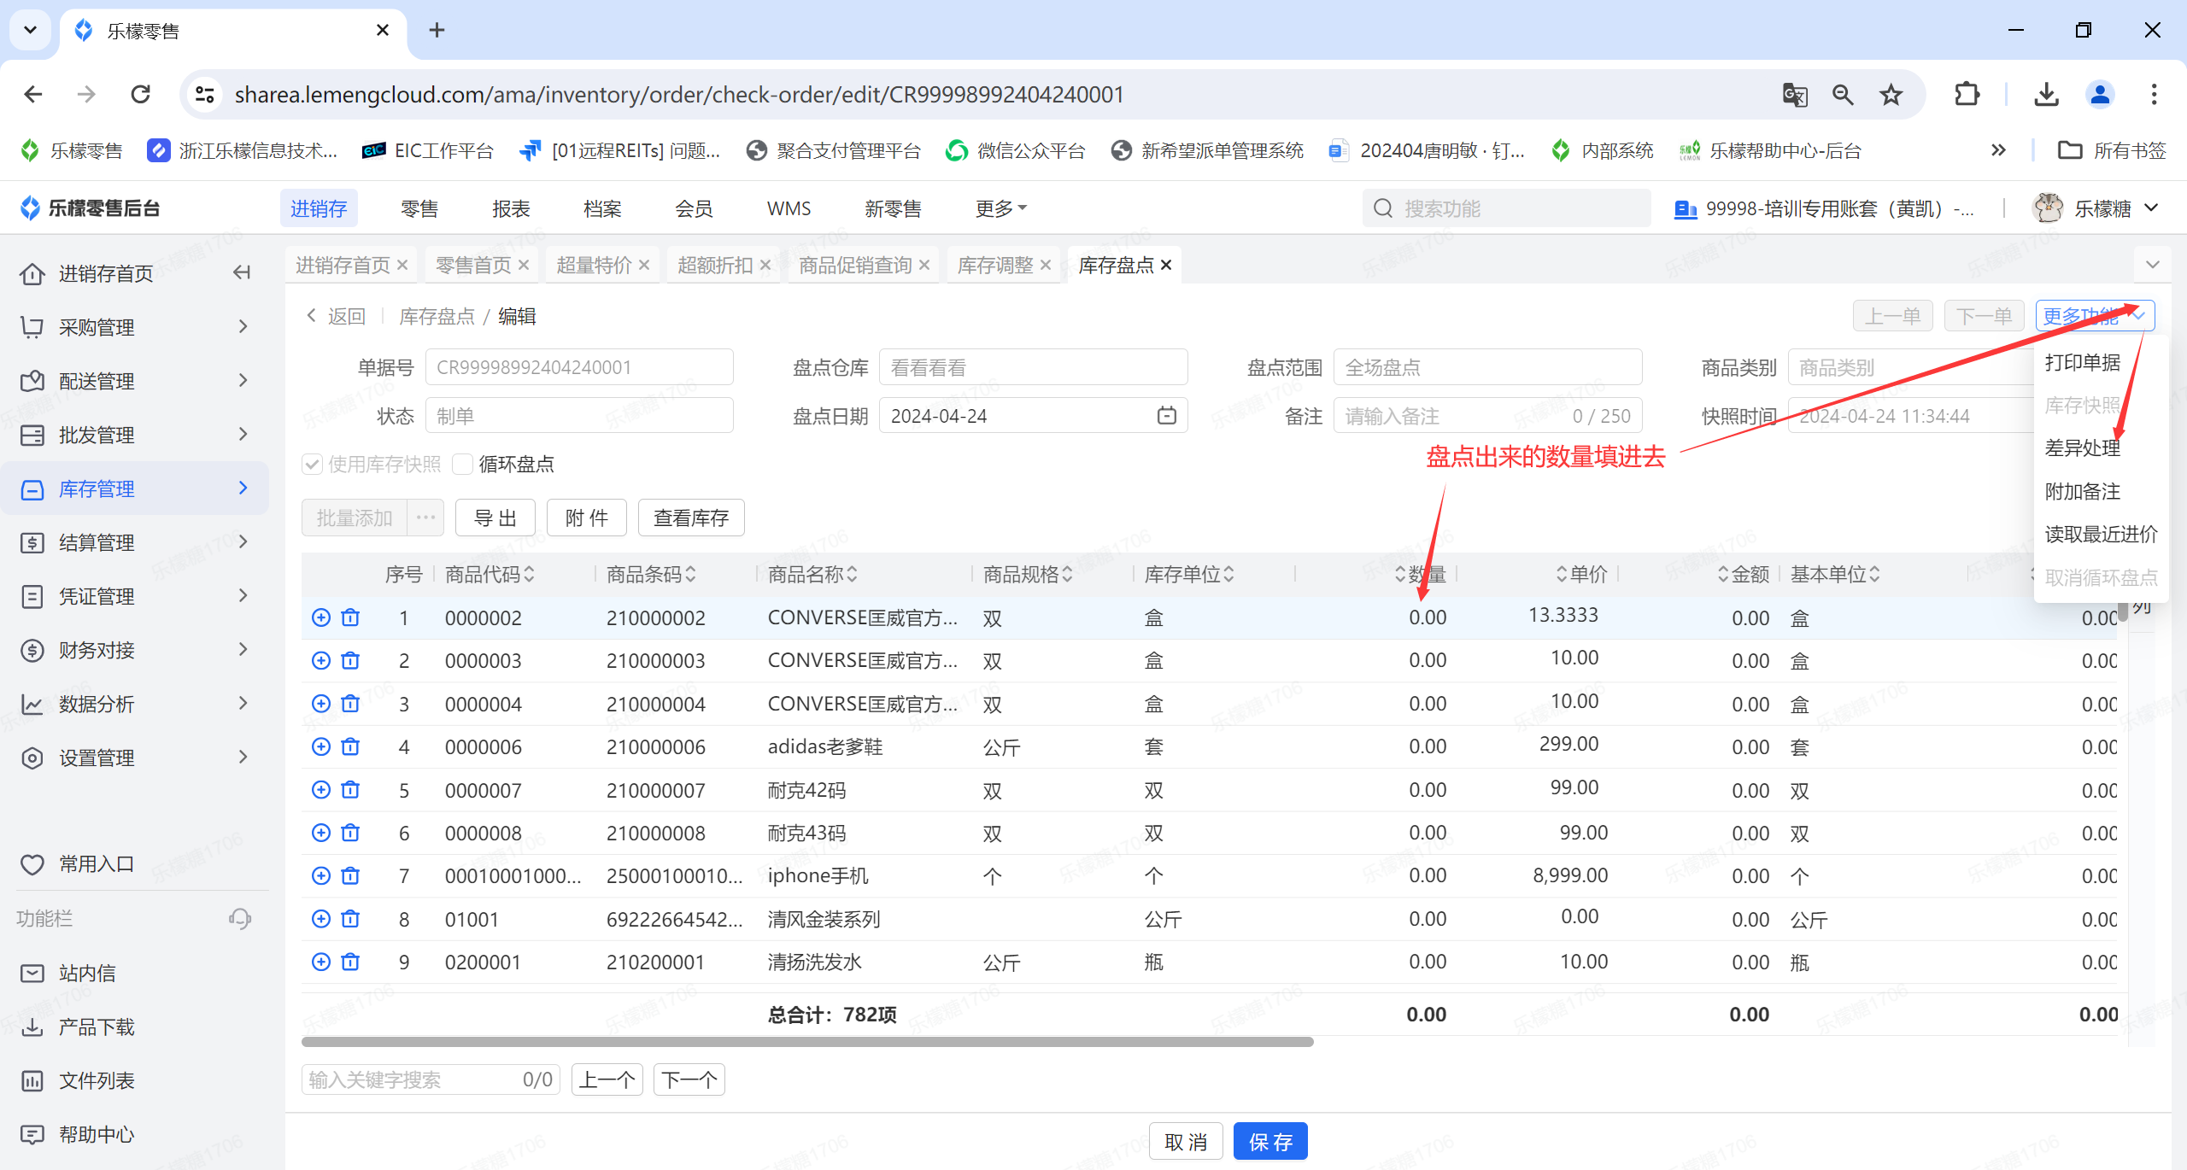
Task: Click 下一个 search result button
Action: click(x=689, y=1079)
